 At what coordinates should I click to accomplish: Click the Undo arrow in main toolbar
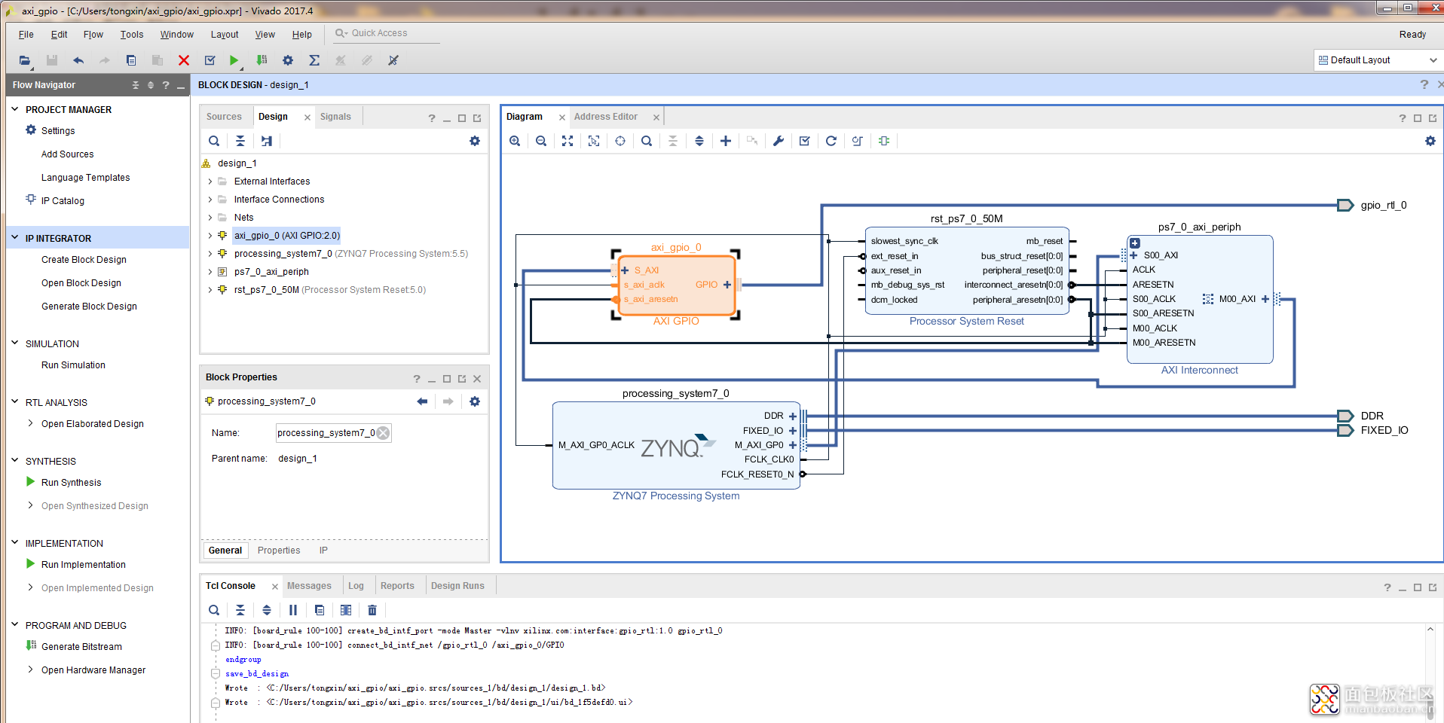pos(78,60)
